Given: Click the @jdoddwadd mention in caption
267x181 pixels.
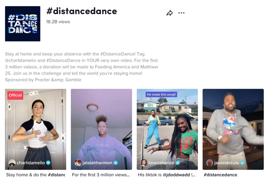Looking at the screenshot, I should point(176,175).
